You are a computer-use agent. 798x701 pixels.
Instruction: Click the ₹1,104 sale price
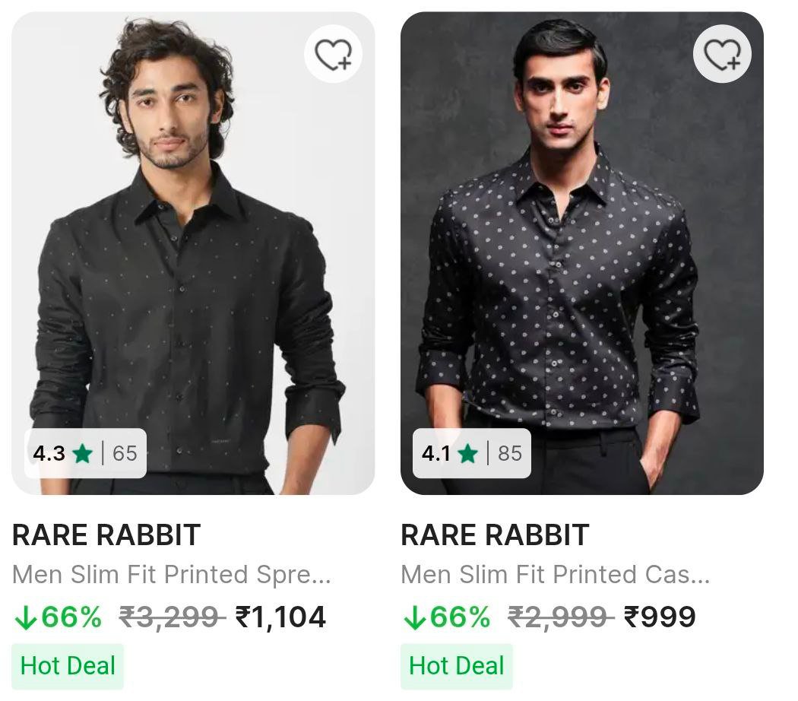[280, 617]
